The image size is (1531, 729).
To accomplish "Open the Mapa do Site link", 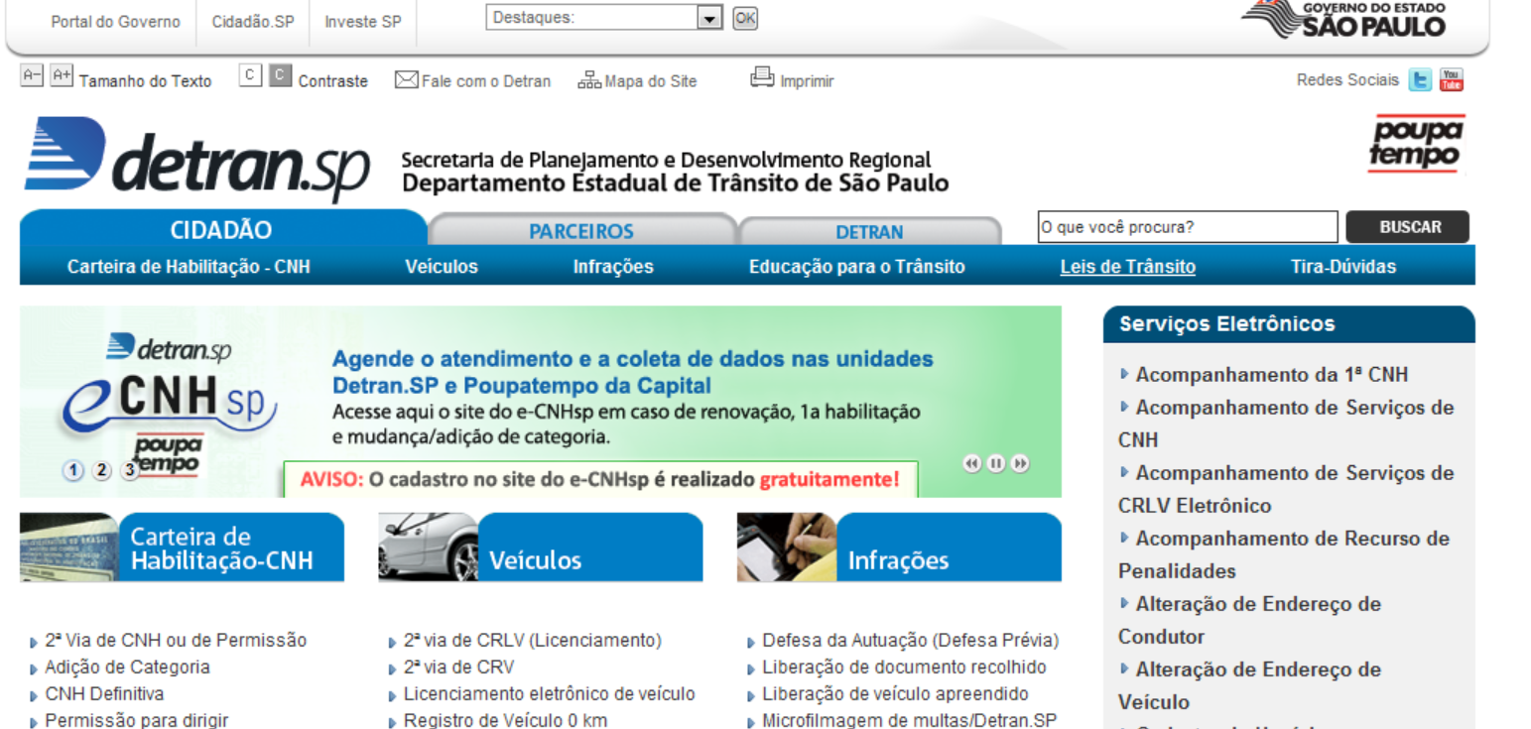I will [x=636, y=81].
